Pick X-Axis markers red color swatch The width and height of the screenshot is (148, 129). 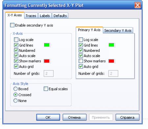click(x=47, y=61)
